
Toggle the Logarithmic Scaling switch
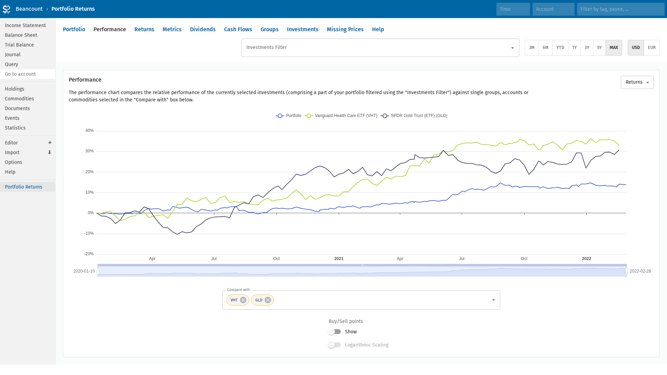tap(334, 345)
